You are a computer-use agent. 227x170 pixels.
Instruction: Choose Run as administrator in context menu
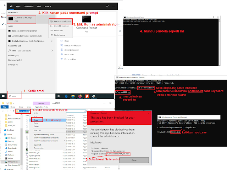click(x=61, y=21)
